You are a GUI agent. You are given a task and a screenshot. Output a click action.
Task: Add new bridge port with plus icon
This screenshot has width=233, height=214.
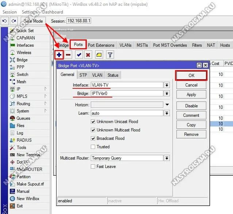pyautogui.click(x=59, y=55)
